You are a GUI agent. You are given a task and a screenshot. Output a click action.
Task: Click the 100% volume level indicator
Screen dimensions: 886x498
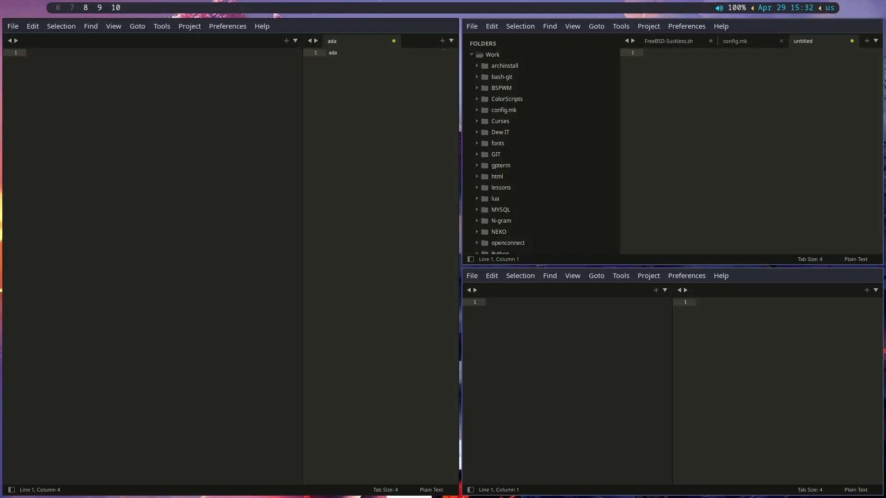737,8
